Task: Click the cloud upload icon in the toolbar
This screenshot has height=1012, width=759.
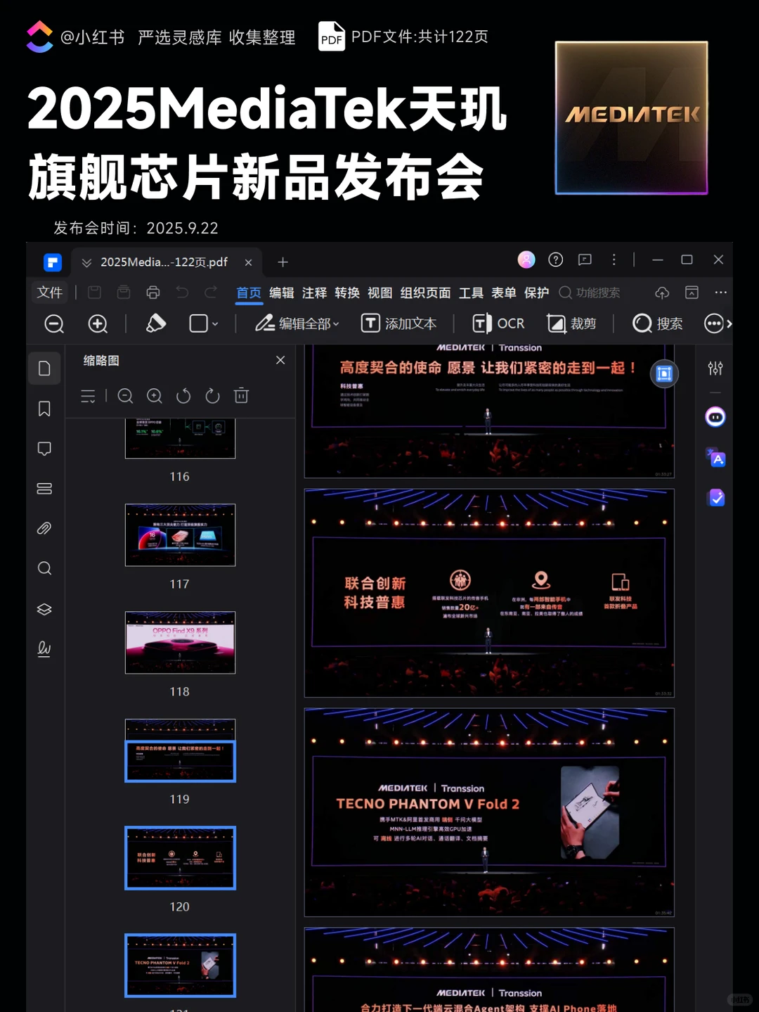Action: click(661, 293)
